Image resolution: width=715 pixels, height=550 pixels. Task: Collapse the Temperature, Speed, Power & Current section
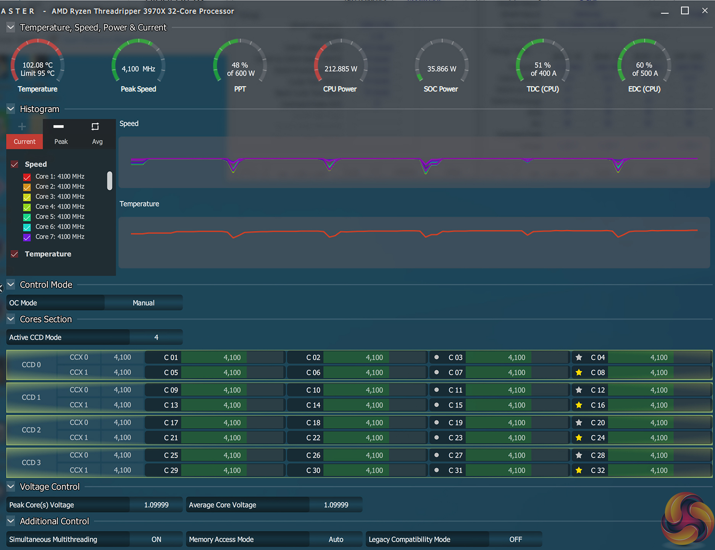11,27
